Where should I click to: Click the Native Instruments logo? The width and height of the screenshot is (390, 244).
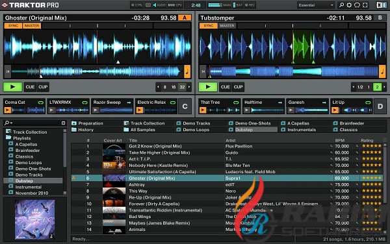coord(382,5)
